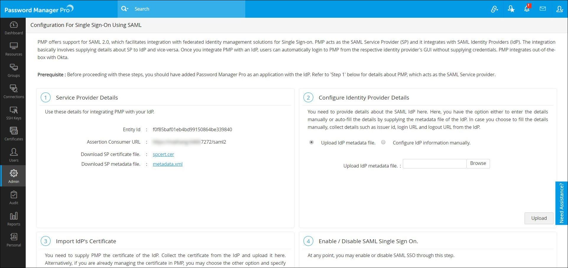Choose 'Configure IdP information manually' radio option
Image resolution: width=568 pixels, height=268 pixels.
(383, 142)
